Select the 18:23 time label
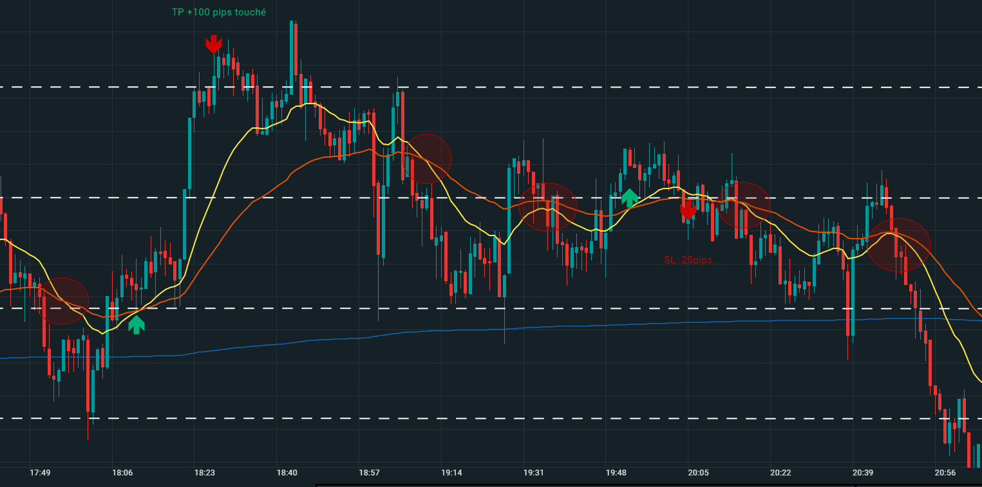This screenshot has height=487, width=982. click(205, 473)
